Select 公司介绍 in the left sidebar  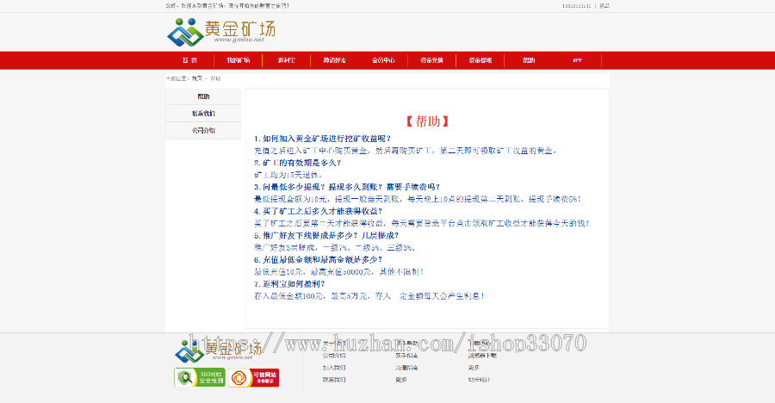click(203, 131)
